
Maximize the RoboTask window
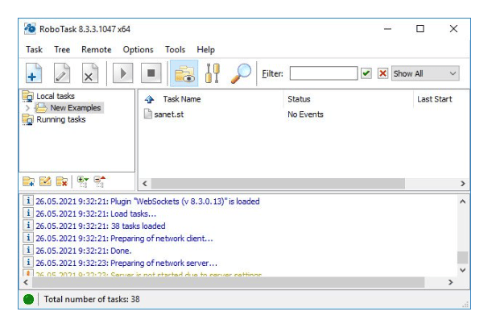pyautogui.click(x=420, y=29)
